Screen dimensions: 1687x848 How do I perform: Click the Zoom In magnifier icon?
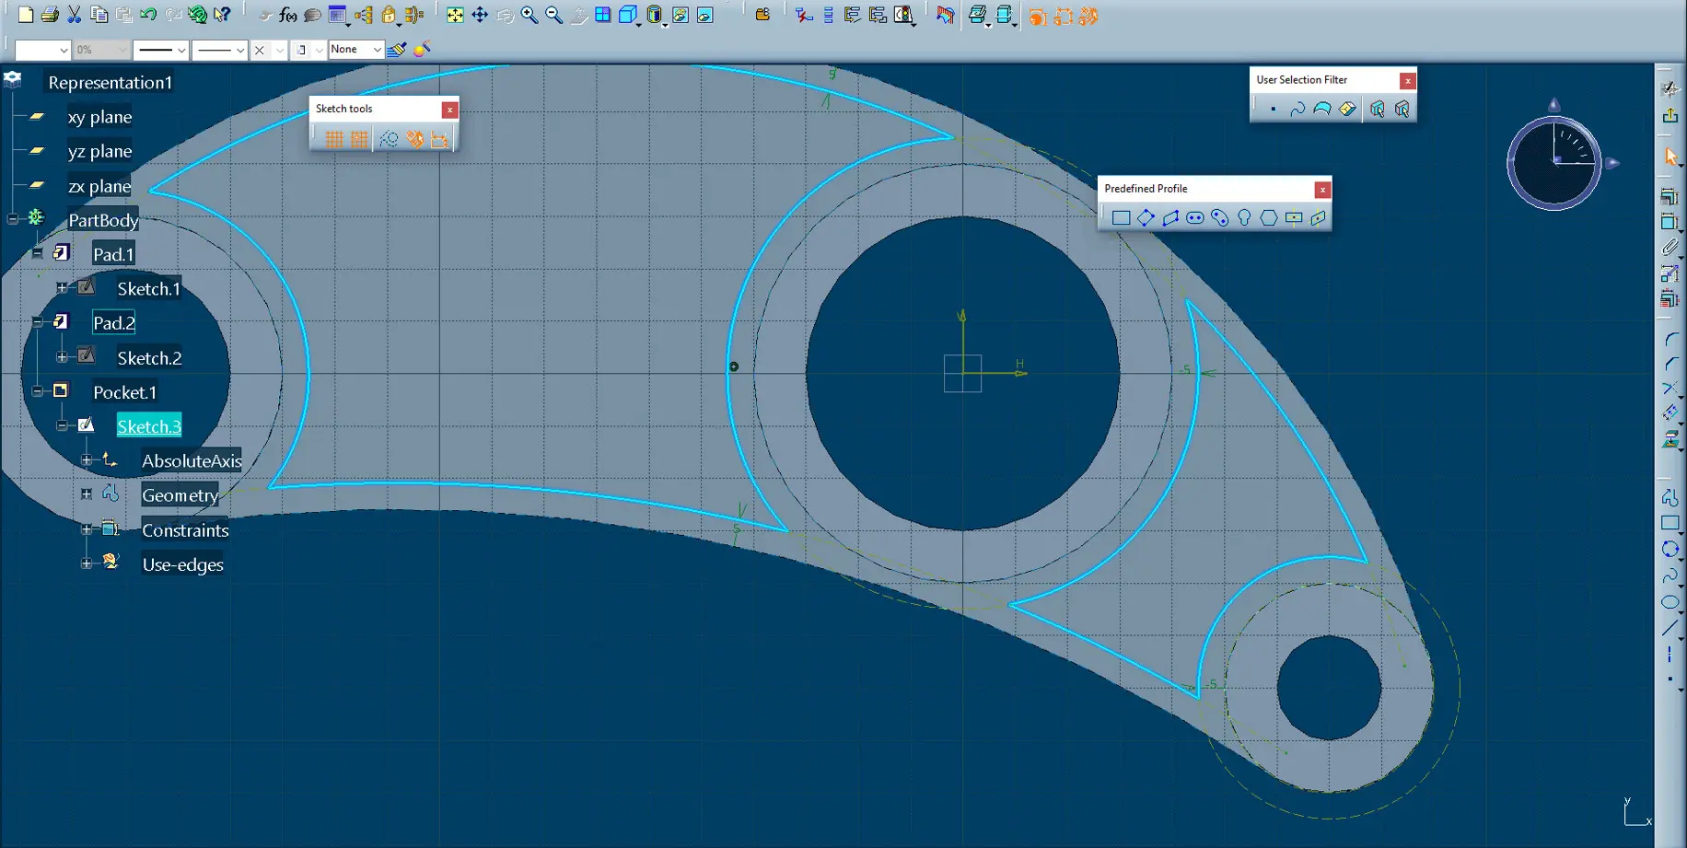(x=529, y=16)
